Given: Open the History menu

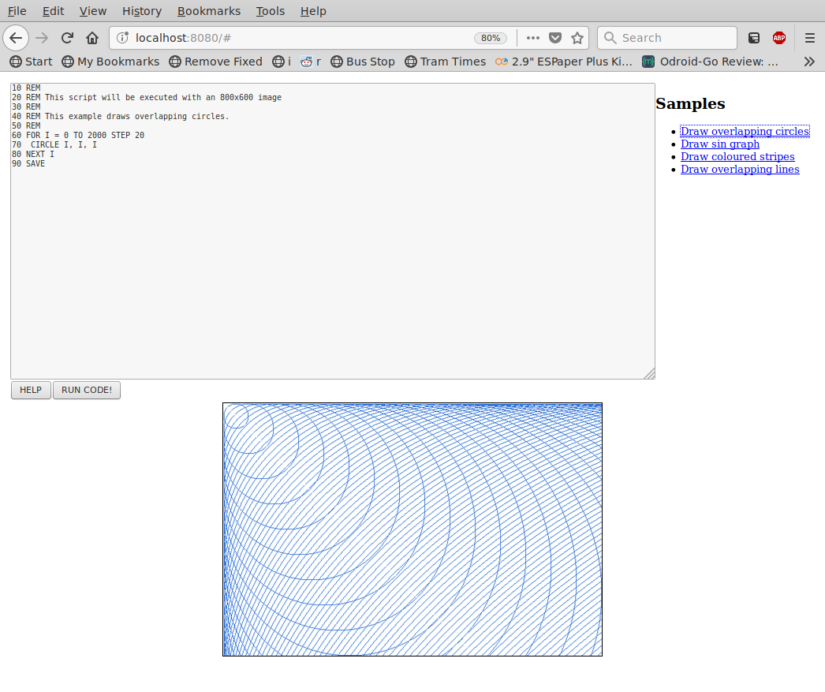Looking at the screenshot, I should 141,11.
